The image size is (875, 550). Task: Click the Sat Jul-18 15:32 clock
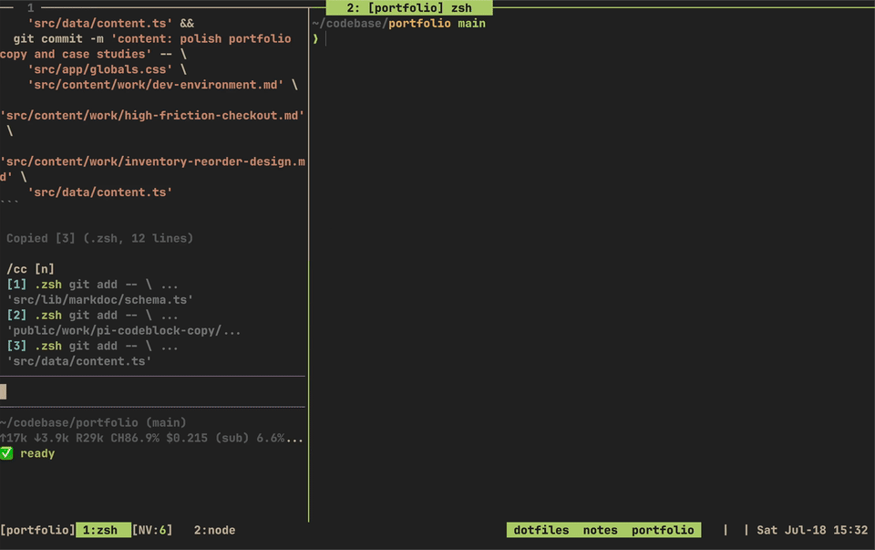click(812, 530)
